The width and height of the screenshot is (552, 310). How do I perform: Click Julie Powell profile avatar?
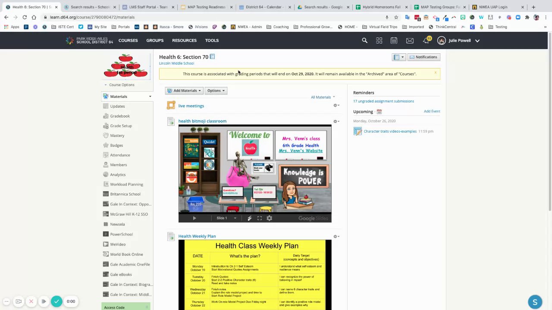(x=441, y=40)
